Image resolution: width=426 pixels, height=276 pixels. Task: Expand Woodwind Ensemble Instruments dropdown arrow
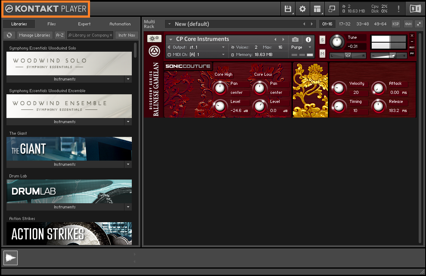coord(128,122)
